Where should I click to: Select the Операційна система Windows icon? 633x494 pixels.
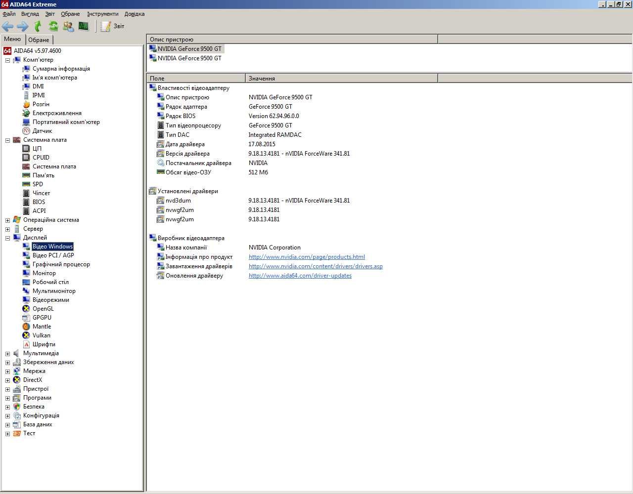pyautogui.click(x=17, y=220)
